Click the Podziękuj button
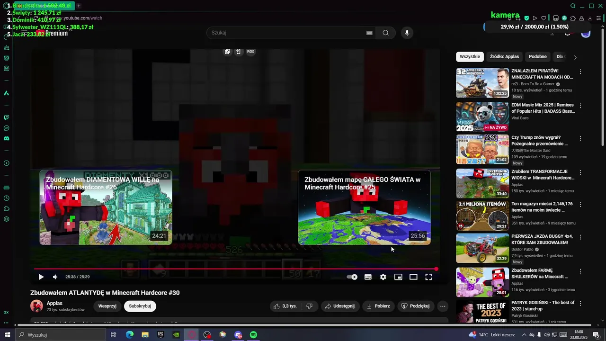Screen dimensions: 606x341 [x=416, y=306]
